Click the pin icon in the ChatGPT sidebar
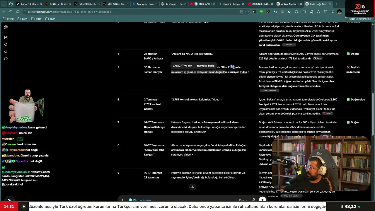 point(6,52)
